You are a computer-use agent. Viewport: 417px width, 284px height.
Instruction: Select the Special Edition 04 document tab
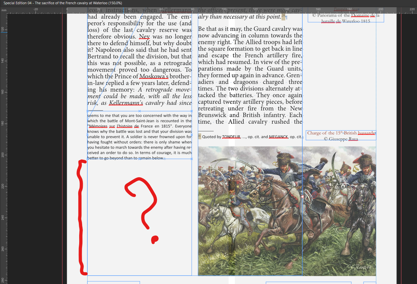pos(63,3)
